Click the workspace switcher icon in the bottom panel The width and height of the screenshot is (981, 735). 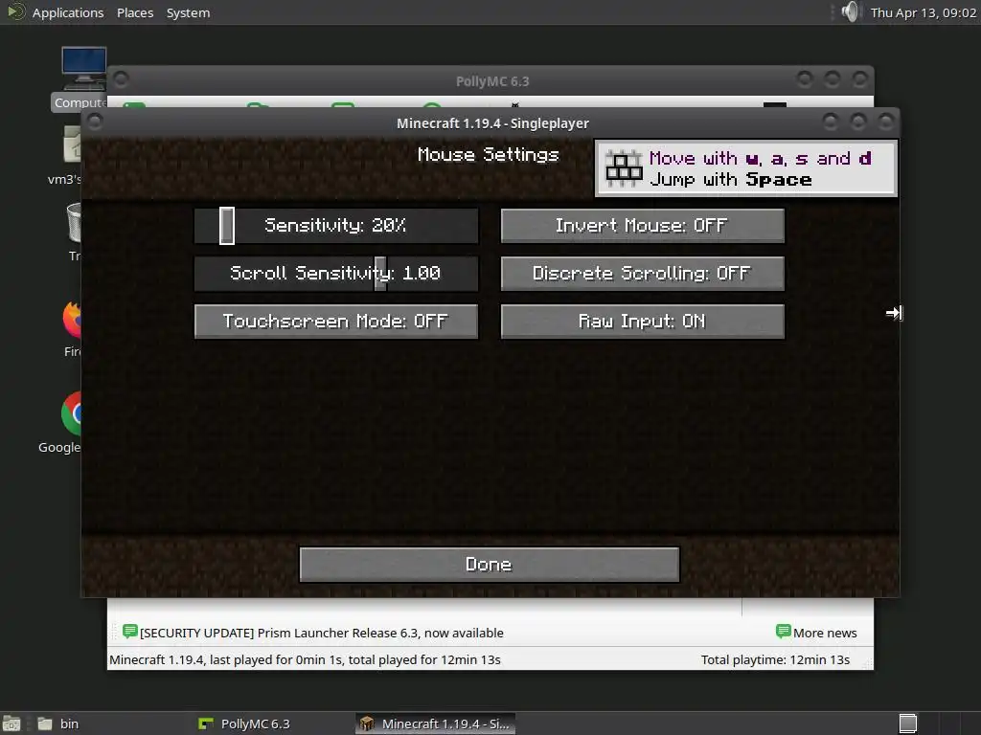(x=908, y=724)
